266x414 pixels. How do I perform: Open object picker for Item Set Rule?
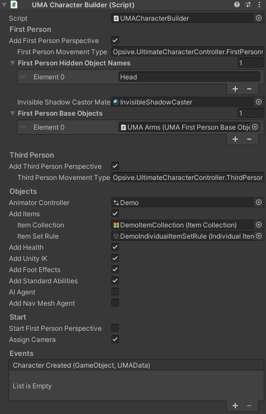259,236
